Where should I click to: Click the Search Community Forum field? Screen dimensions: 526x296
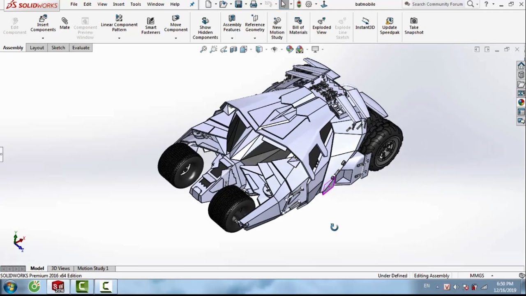pos(437,5)
